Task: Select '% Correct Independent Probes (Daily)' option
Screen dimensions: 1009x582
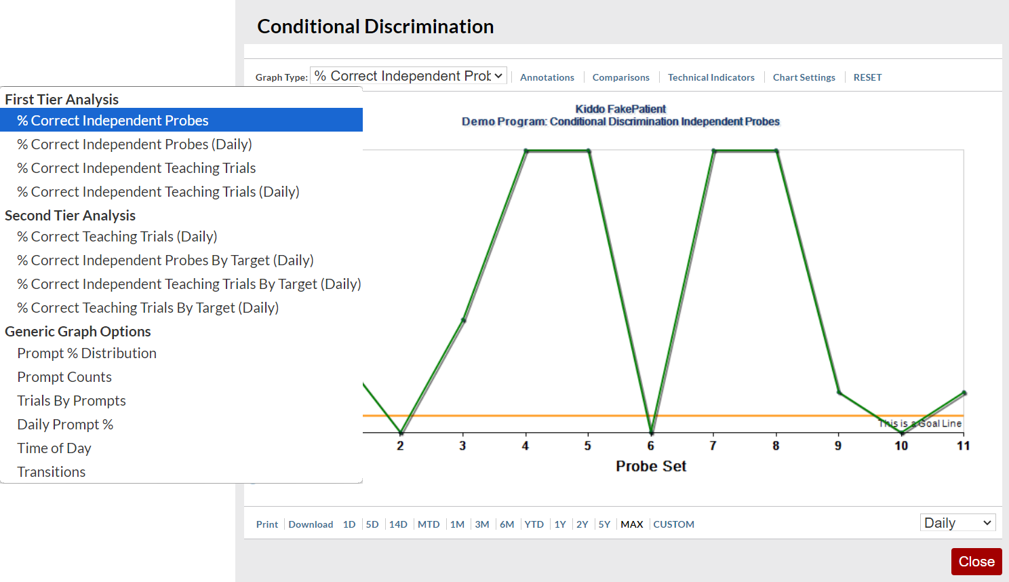Action: [134, 144]
